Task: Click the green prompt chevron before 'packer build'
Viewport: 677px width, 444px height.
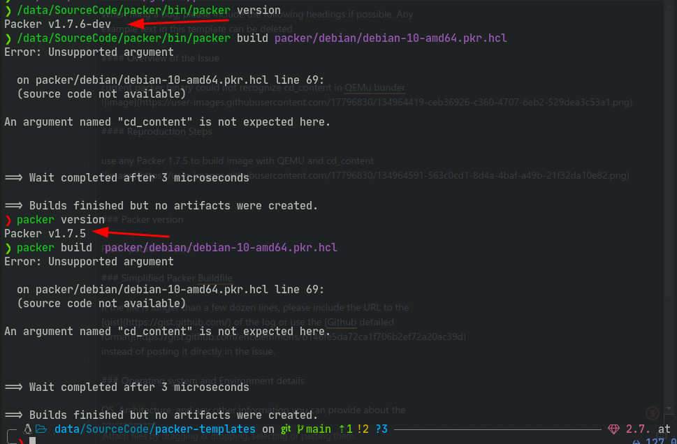Action: coord(8,248)
